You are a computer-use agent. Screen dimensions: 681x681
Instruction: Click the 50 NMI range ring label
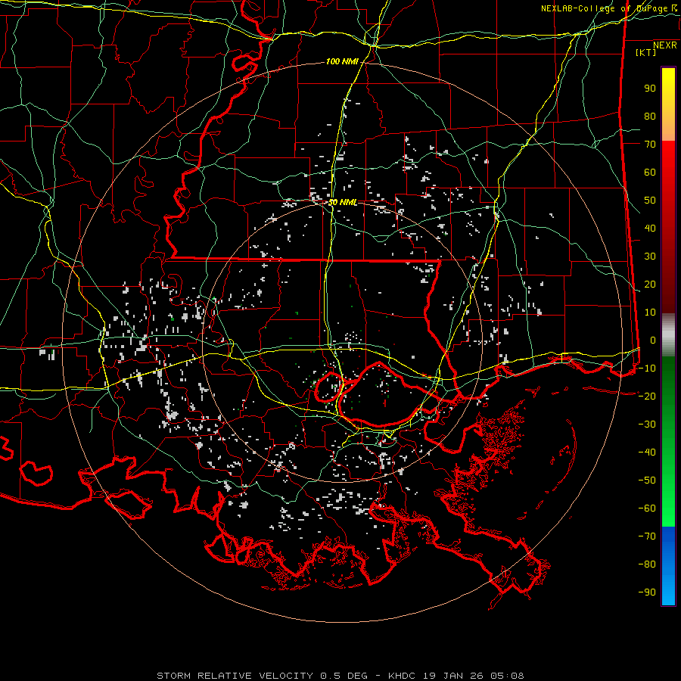[343, 202]
